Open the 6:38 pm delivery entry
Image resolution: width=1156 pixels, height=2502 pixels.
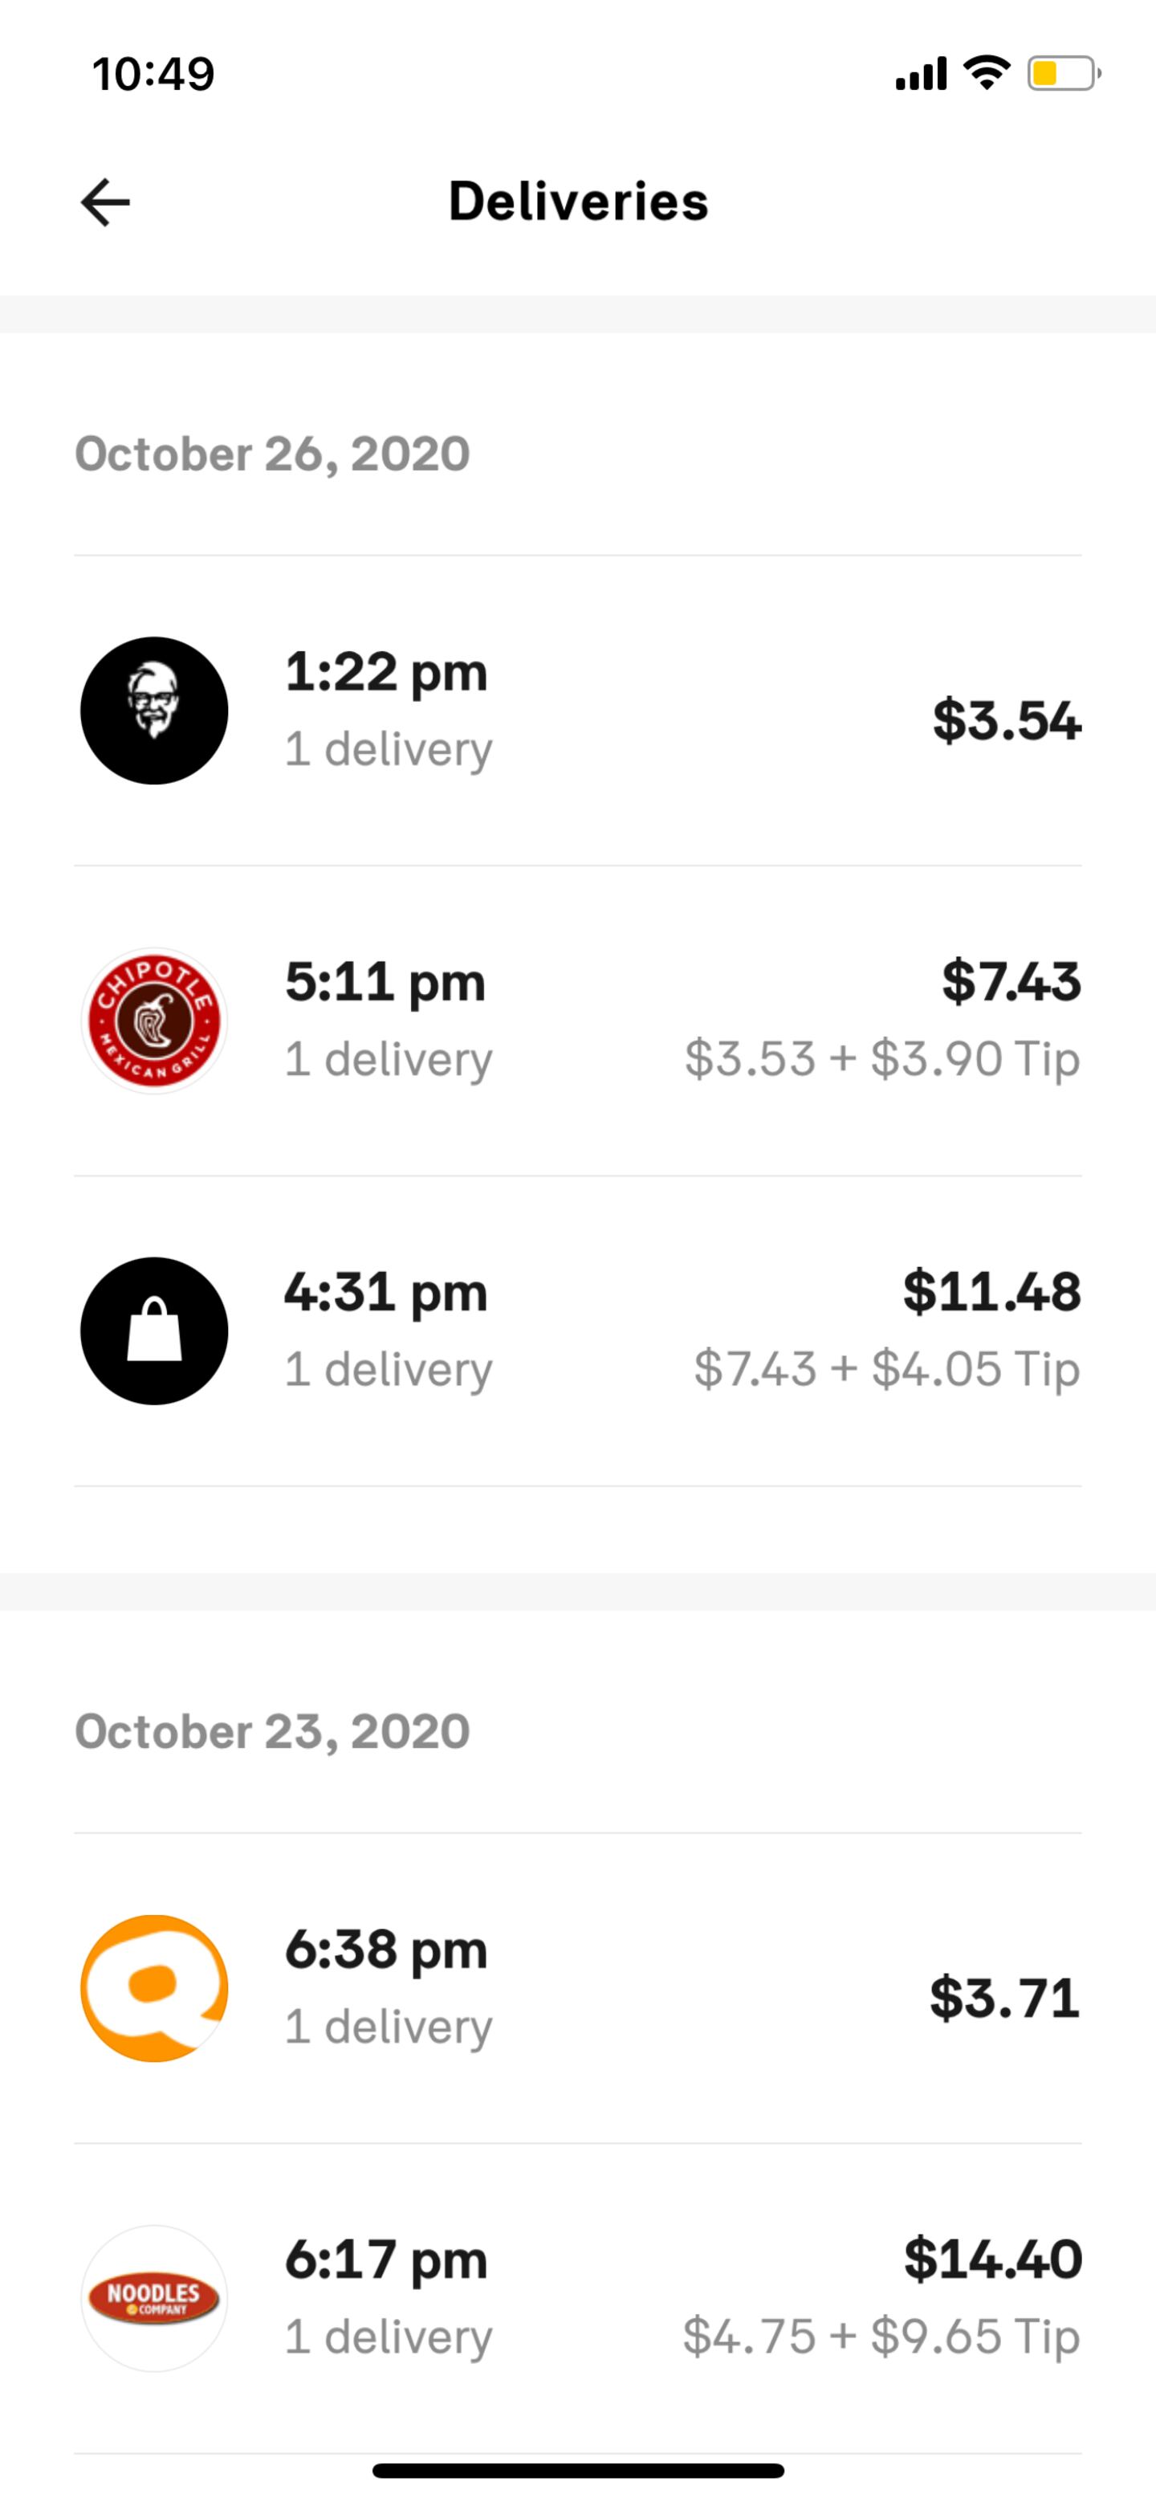pyautogui.click(x=385, y=1950)
